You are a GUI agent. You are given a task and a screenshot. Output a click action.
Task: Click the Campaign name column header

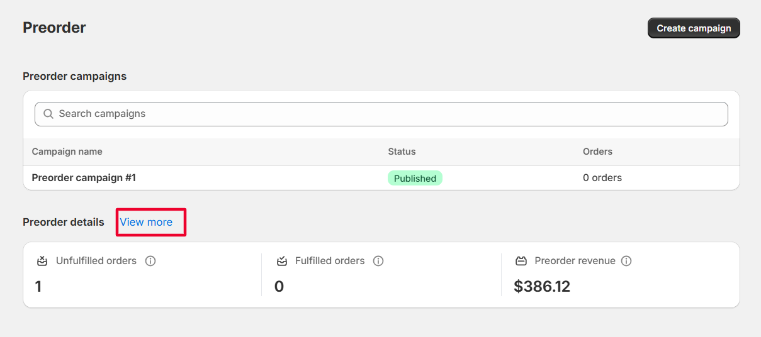coord(67,152)
